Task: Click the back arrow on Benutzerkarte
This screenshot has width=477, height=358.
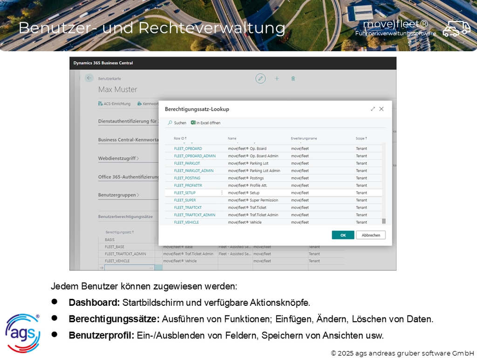Action: 89,78
